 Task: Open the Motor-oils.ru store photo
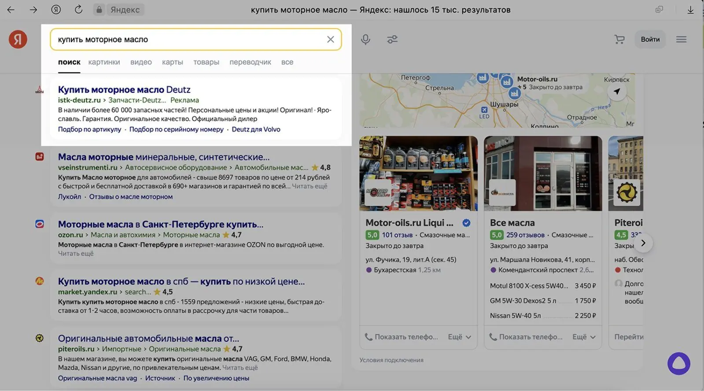(x=418, y=173)
